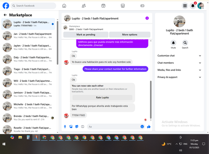The height and width of the screenshot is (154, 209).
Task: Expand Chat members section
Action: click(x=179, y=63)
